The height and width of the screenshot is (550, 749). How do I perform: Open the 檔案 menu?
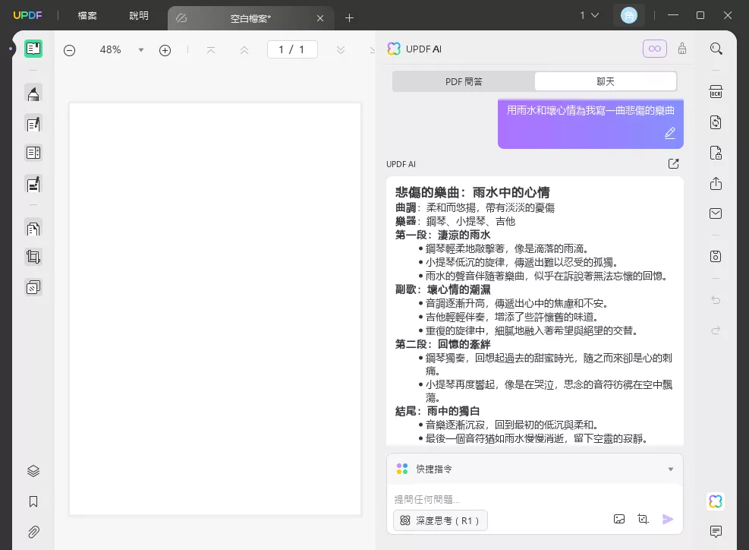[x=87, y=16]
